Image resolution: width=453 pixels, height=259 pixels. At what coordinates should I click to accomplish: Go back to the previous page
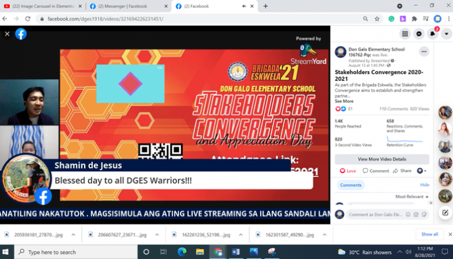click(5, 19)
